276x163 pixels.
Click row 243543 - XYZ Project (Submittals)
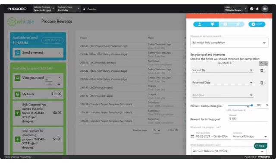coord(132,63)
